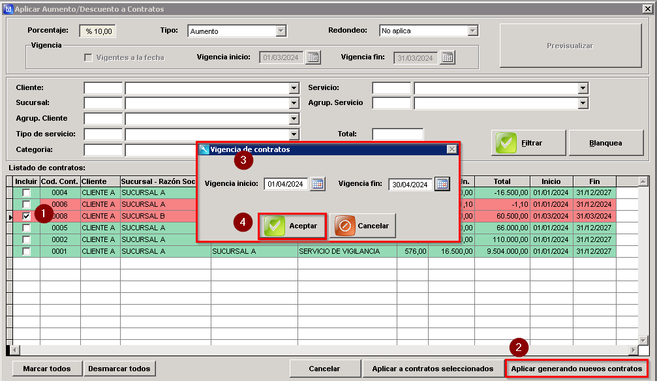
Task: Click the Inicio column header
Action: pos(551,181)
